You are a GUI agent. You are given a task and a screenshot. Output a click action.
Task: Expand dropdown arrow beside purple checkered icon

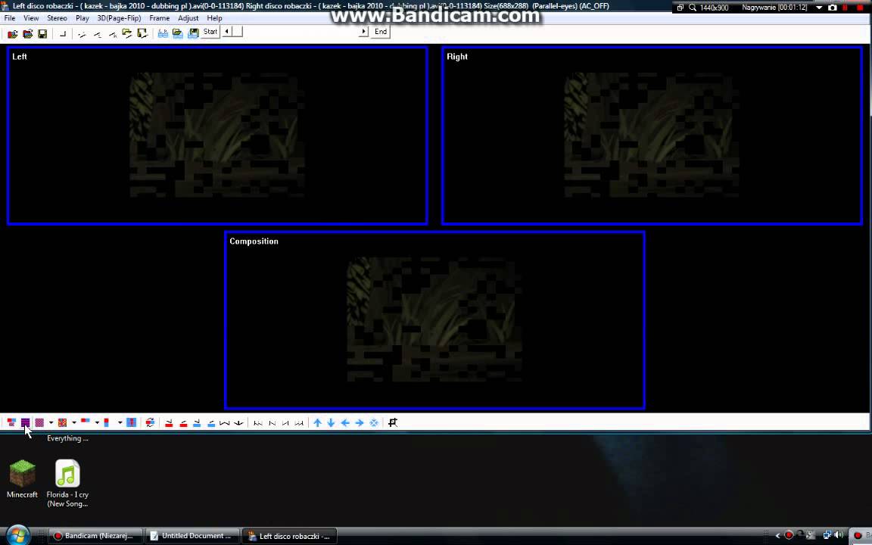[51, 422]
